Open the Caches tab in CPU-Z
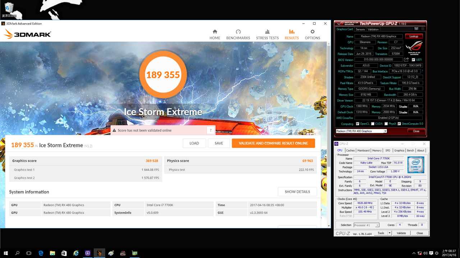Viewport: 460px width, 258px height. click(x=350, y=150)
